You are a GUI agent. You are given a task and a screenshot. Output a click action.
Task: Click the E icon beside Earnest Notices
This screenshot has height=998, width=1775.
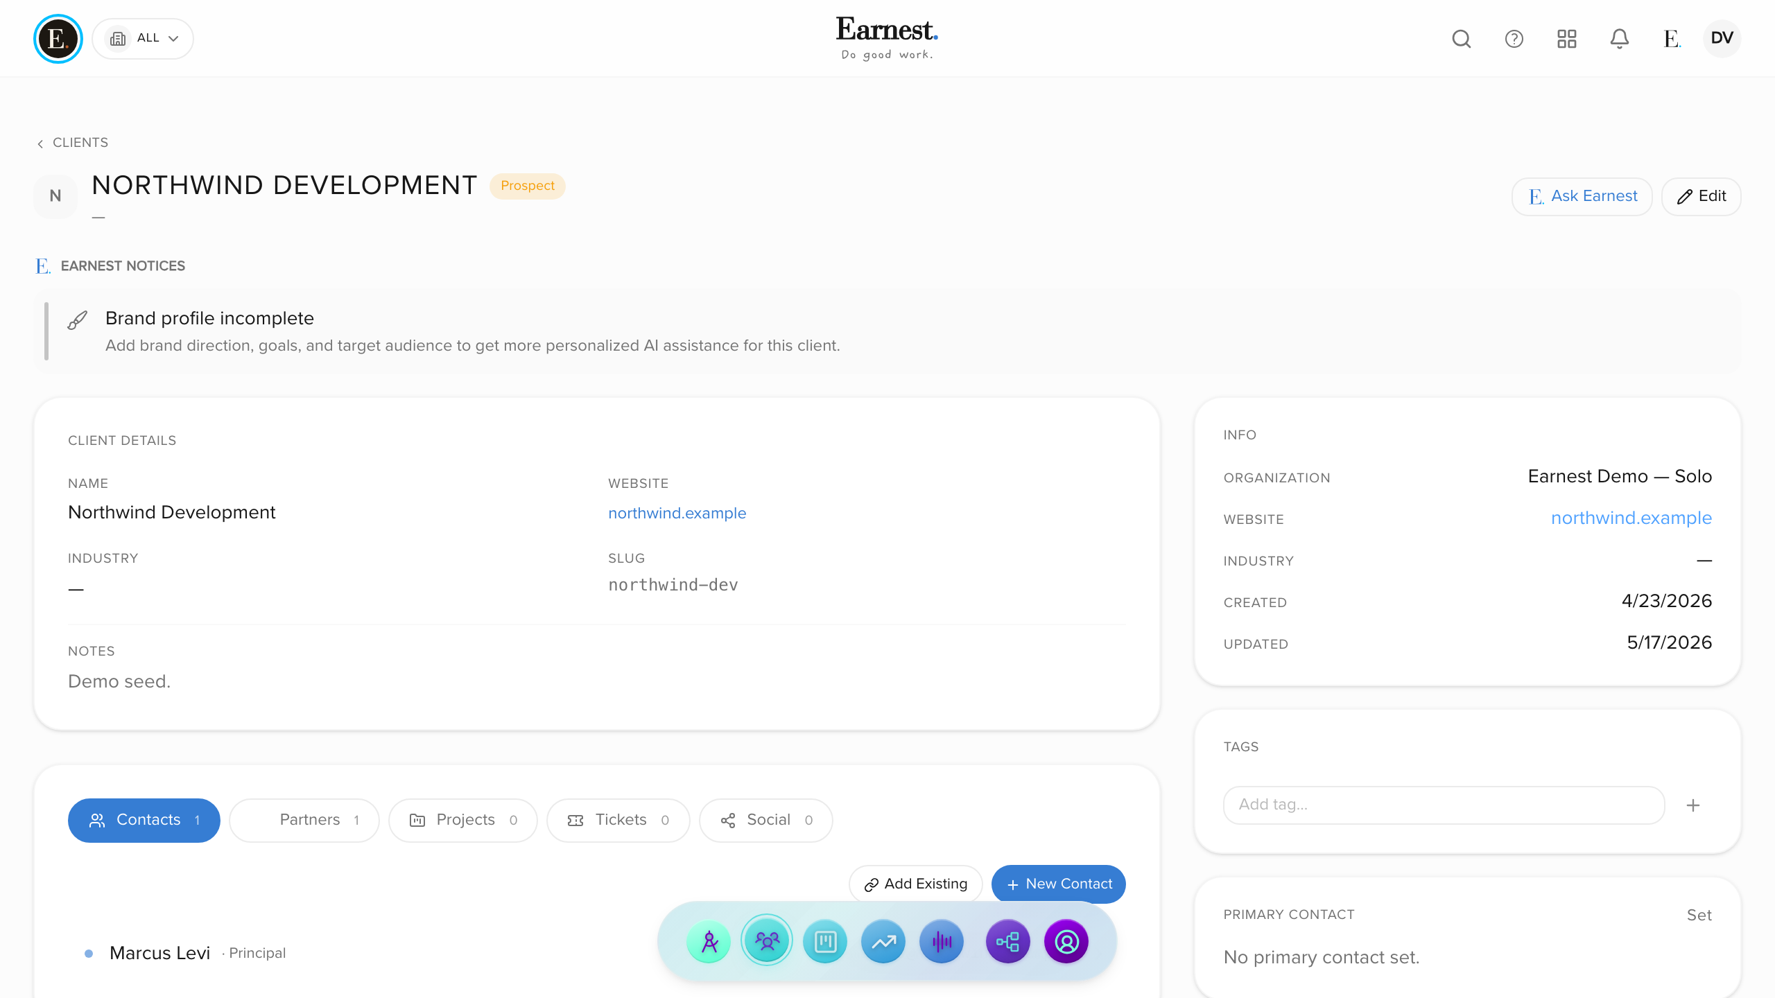[43, 266]
